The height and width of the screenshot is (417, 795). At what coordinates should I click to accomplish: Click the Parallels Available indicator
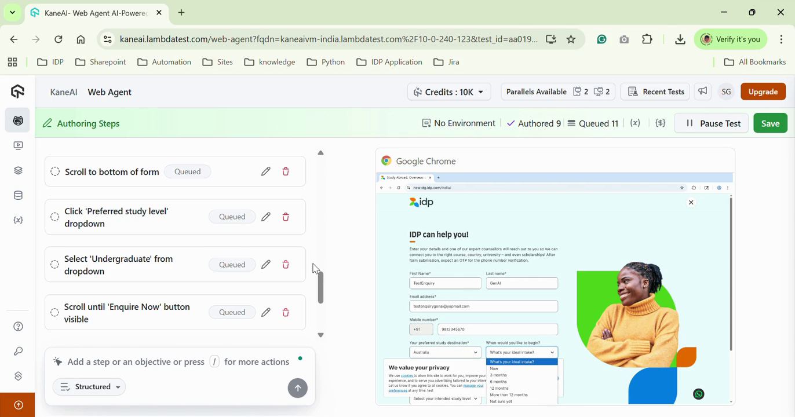tap(558, 92)
